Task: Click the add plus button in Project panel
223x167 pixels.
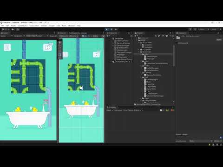Action: point(136,36)
